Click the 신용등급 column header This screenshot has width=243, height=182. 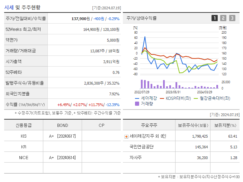[x=24, y=125]
